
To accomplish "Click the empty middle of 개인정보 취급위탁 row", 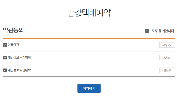I will [x=89, y=70].
